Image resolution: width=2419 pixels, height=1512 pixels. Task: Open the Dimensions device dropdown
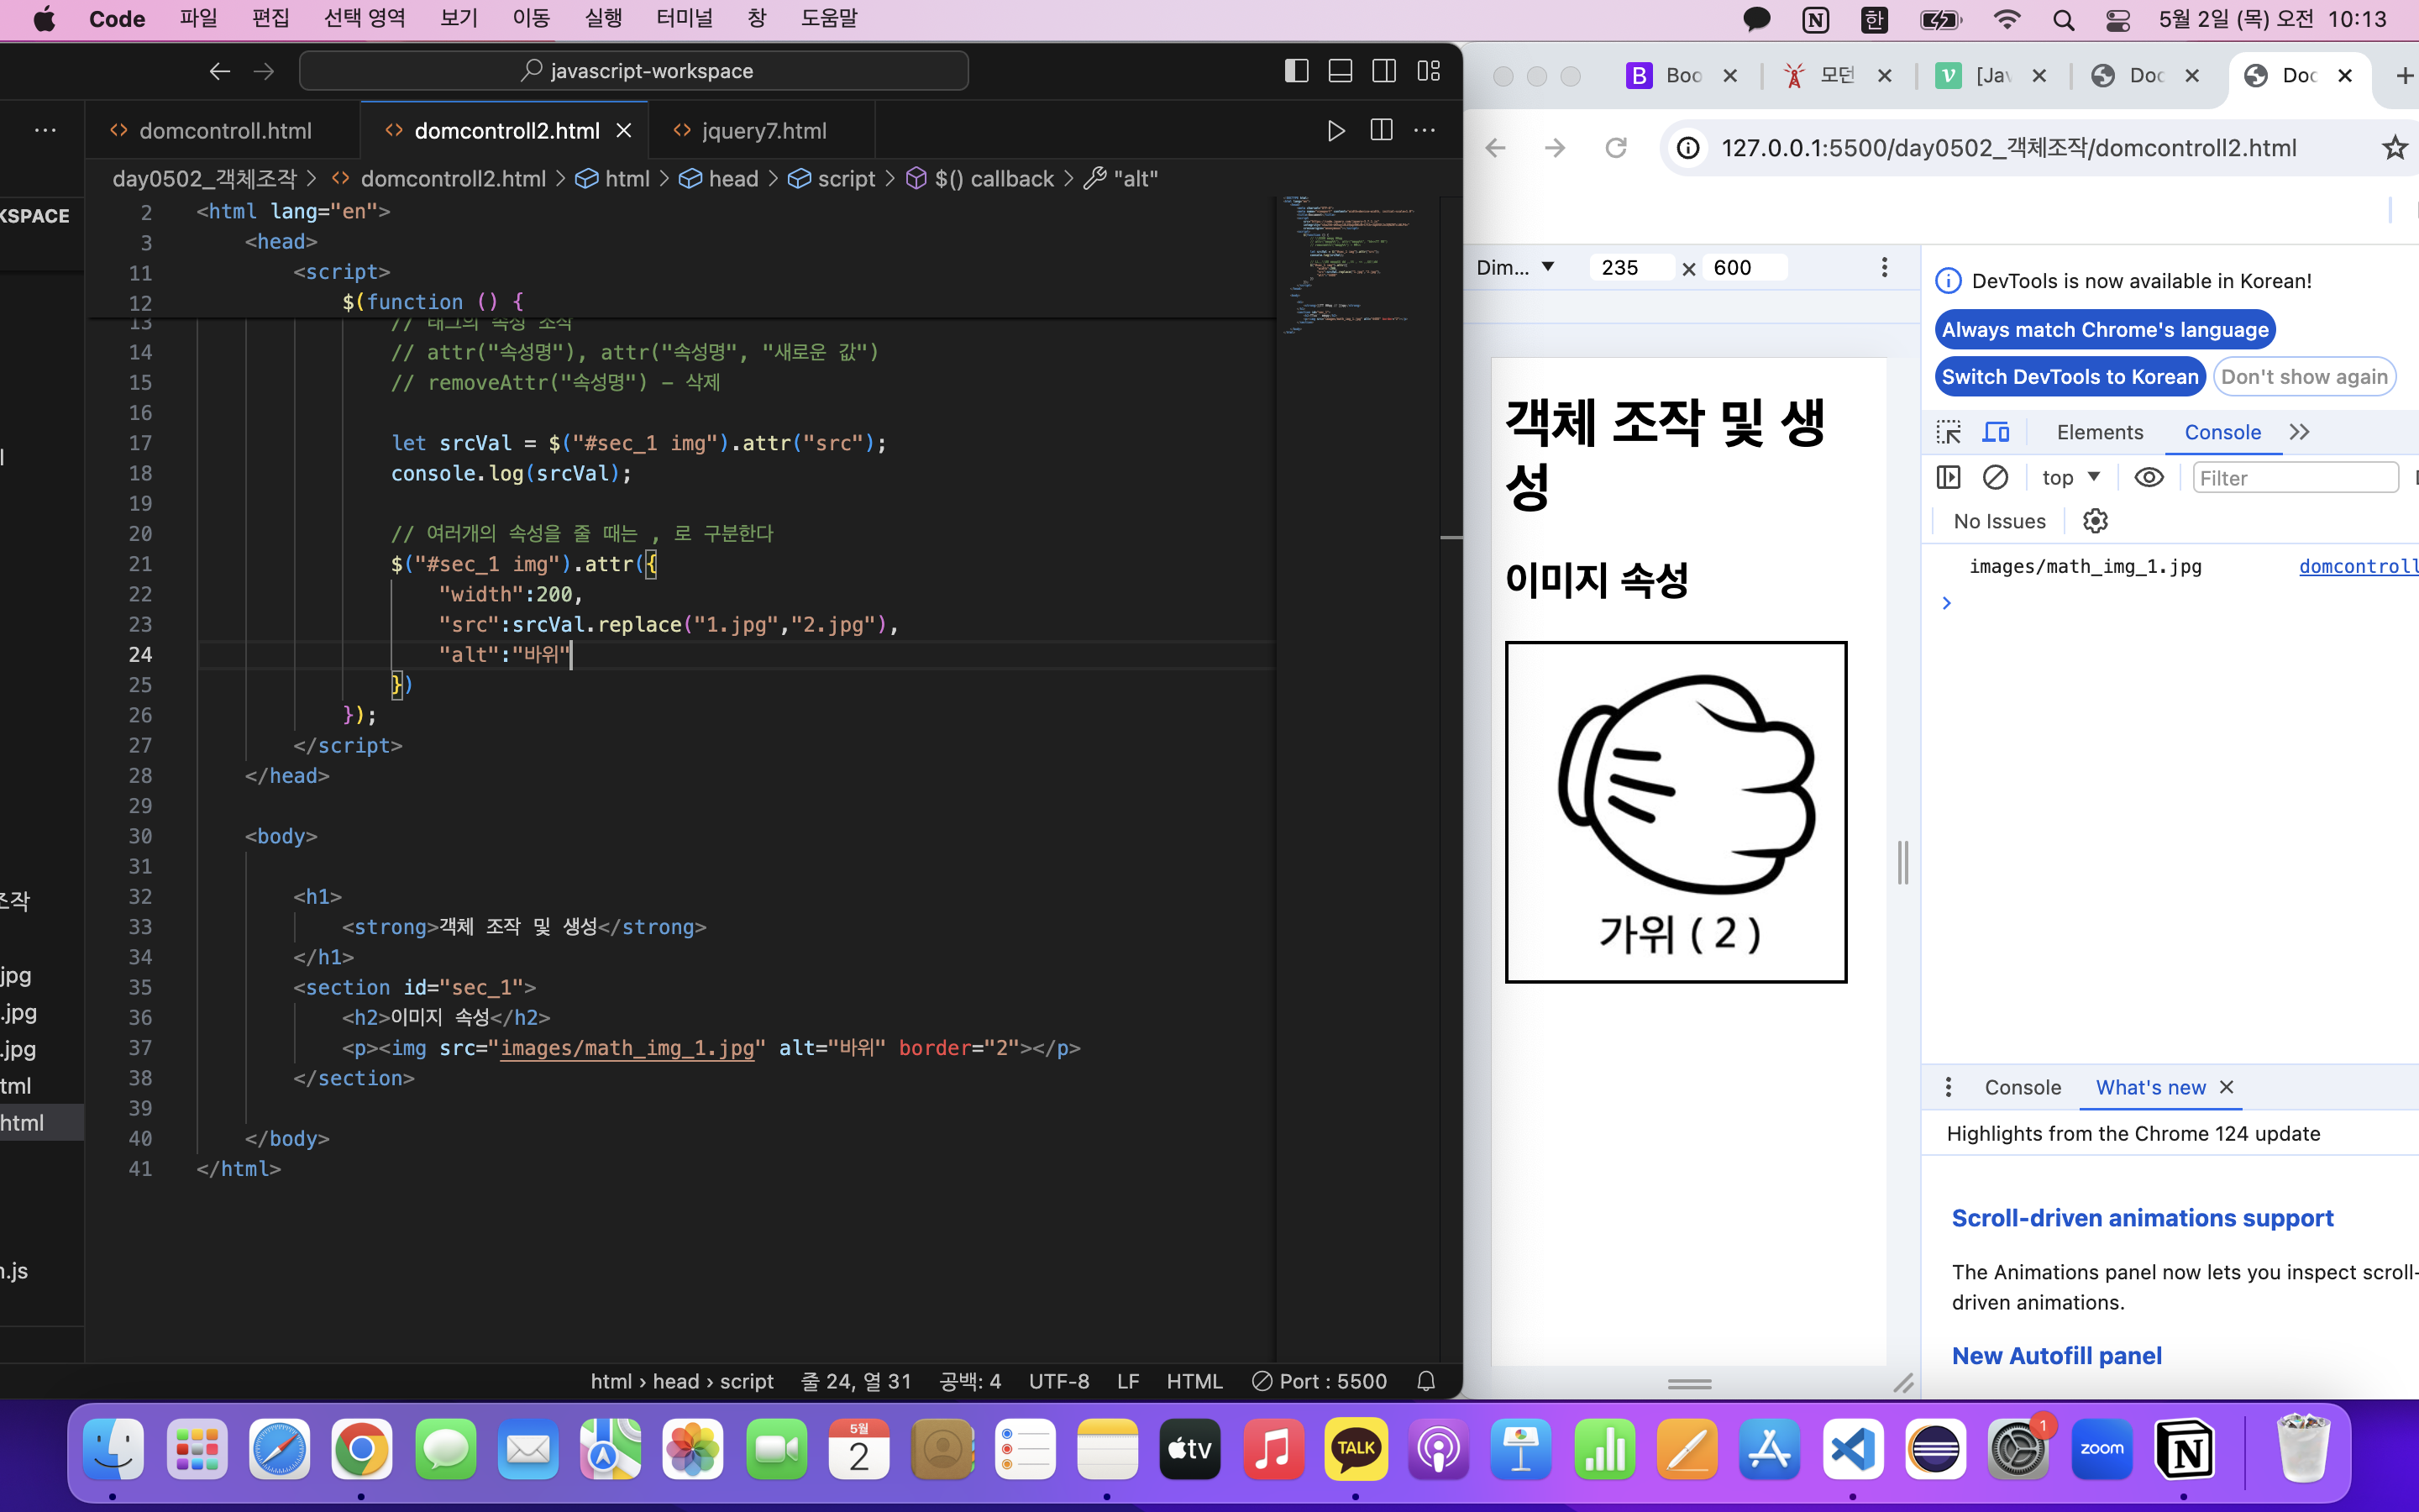coord(1516,268)
